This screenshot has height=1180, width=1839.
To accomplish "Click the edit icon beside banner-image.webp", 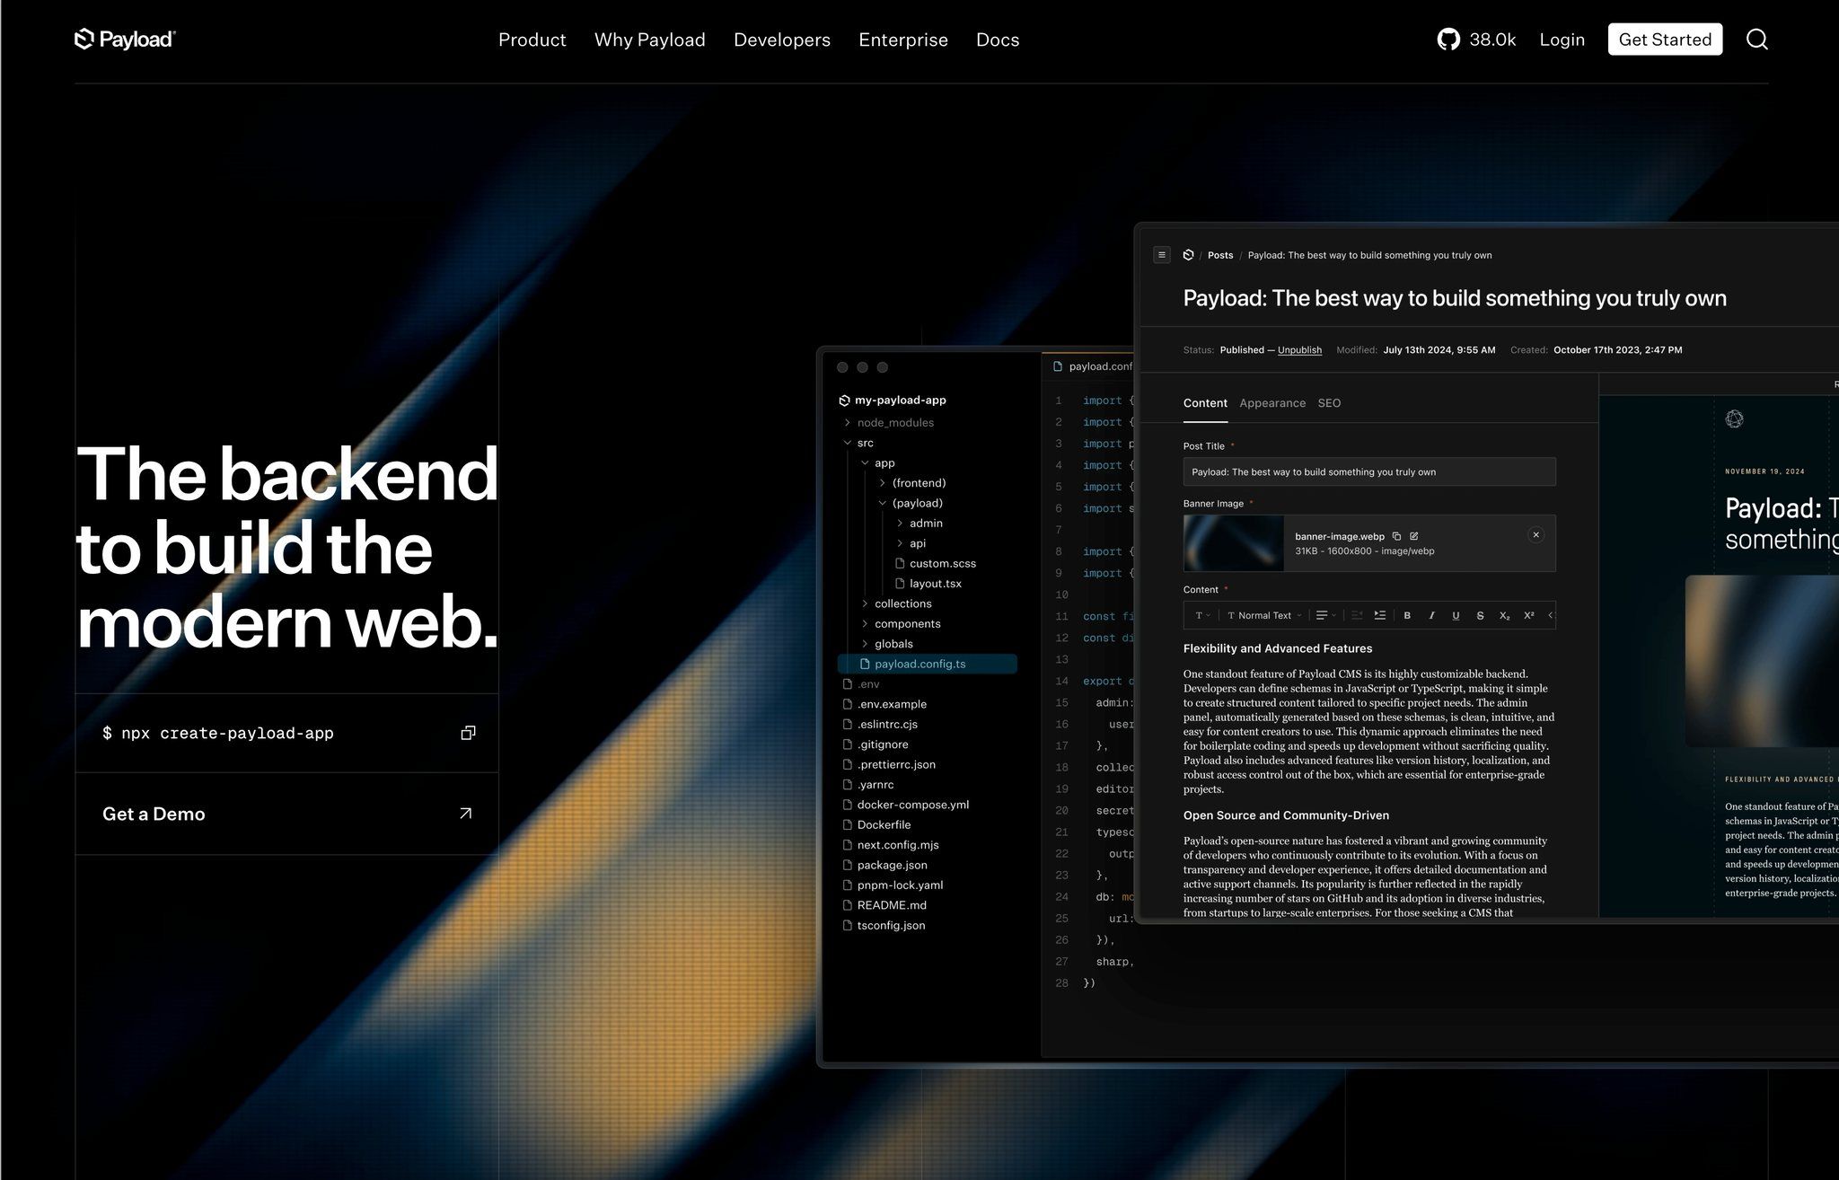I will click(x=1414, y=536).
